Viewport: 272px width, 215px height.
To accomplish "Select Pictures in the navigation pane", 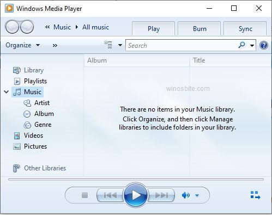I will 35,146.
